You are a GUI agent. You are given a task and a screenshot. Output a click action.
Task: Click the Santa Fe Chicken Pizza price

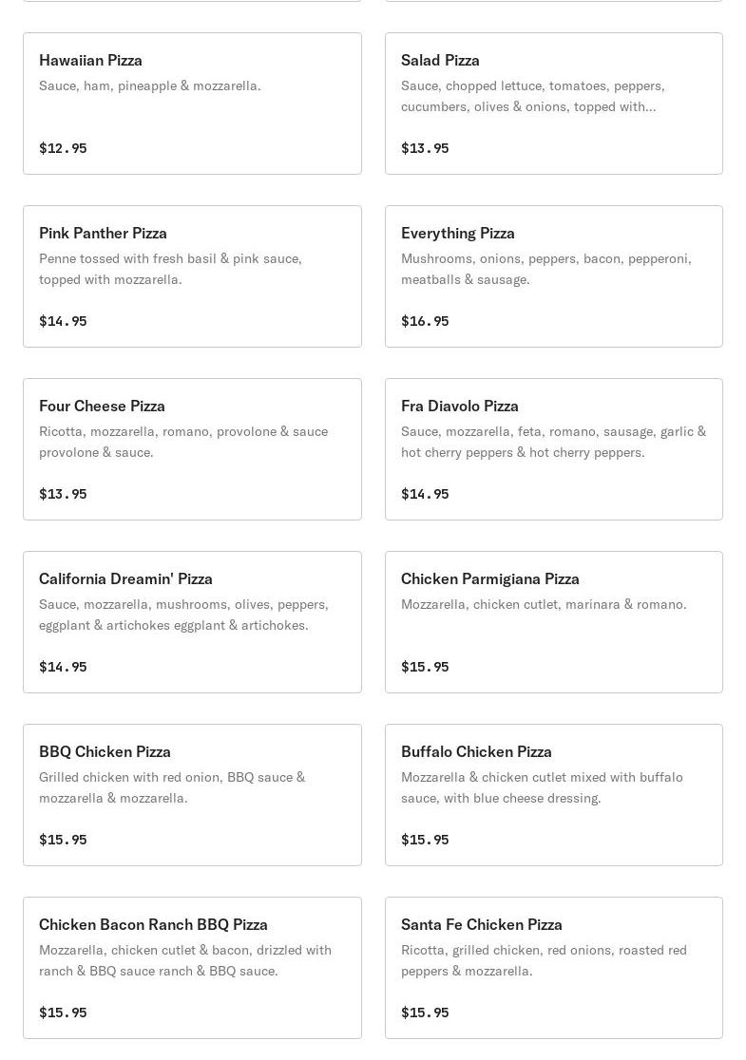tap(425, 1013)
